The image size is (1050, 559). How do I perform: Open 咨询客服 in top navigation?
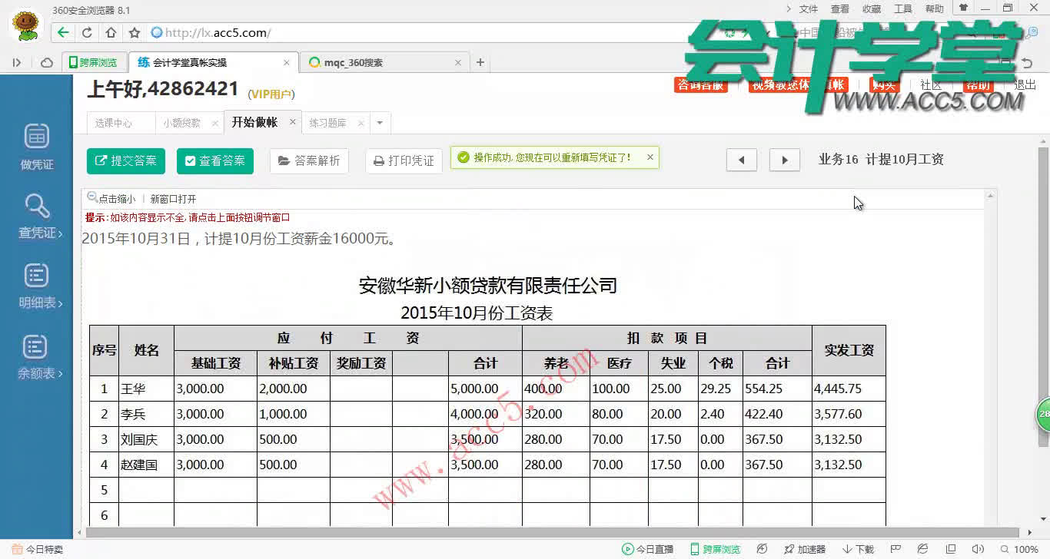pyautogui.click(x=700, y=85)
